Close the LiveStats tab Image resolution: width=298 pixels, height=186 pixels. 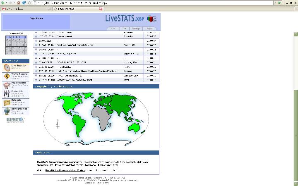(x=101, y=9)
